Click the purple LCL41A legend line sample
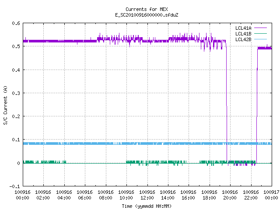The height and width of the screenshot is (210, 280). (260, 28)
